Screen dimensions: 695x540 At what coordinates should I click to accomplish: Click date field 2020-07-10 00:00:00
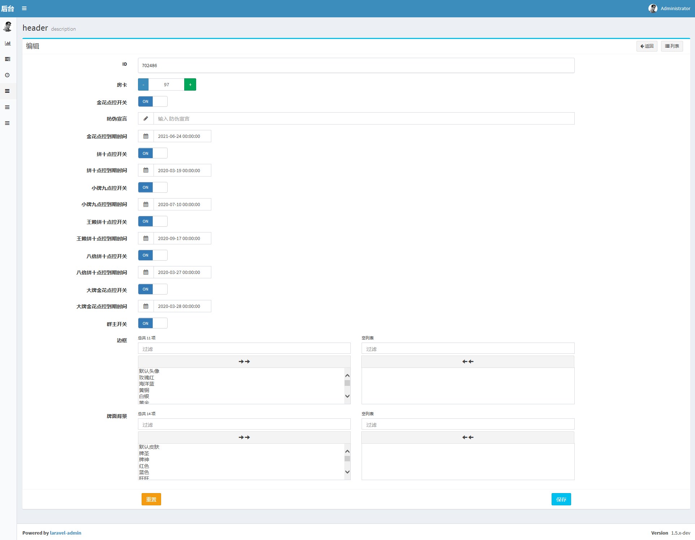[x=182, y=204]
